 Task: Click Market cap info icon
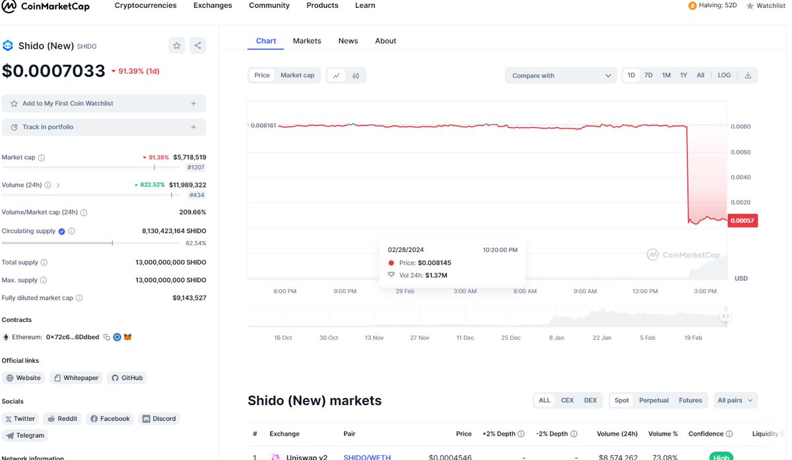coord(42,158)
